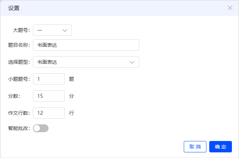Click the 作文行数 input containing 12

pos(49,113)
